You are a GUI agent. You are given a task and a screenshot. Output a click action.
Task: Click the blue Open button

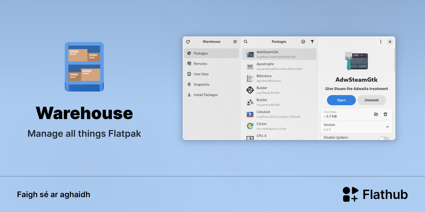(341, 100)
